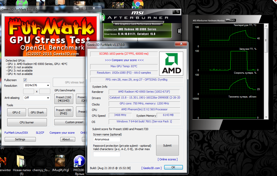Run Preset:2160 (4K/UHD) benchmark

(x=64, y=99)
